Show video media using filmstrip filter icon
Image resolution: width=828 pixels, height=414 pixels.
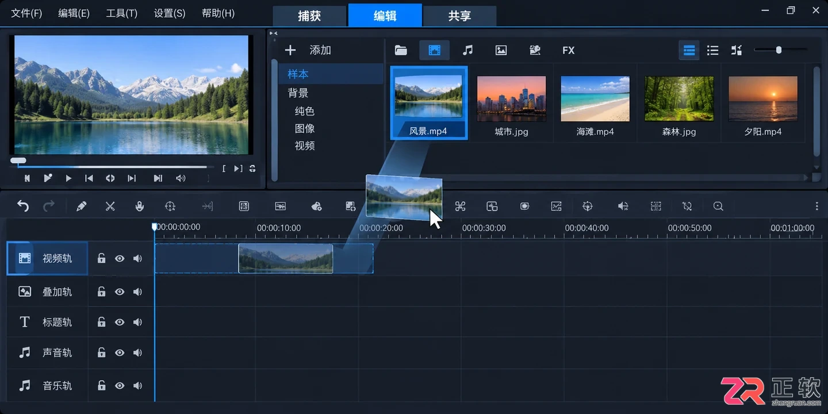point(435,51)
